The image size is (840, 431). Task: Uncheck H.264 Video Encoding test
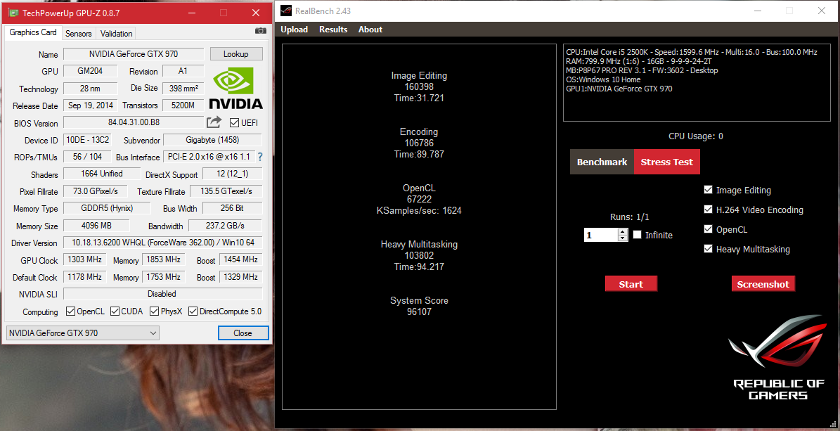[x=709, y=210]
